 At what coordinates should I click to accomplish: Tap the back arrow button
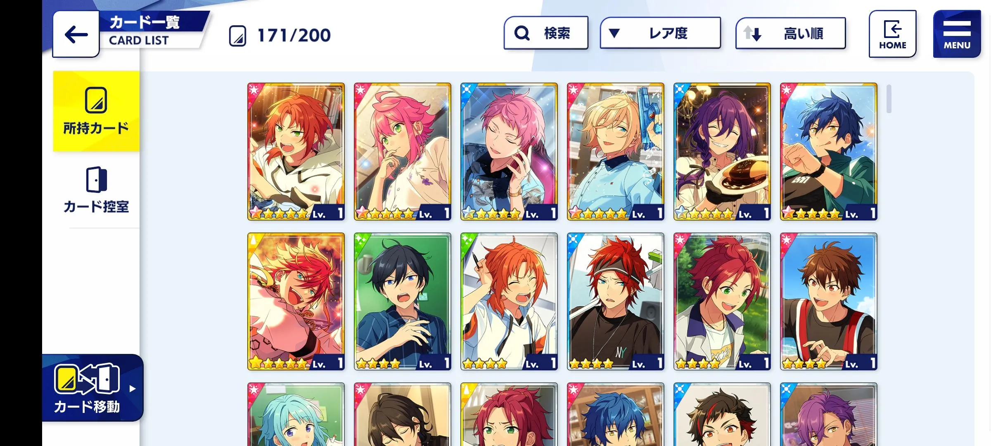(x=76, y=34)
